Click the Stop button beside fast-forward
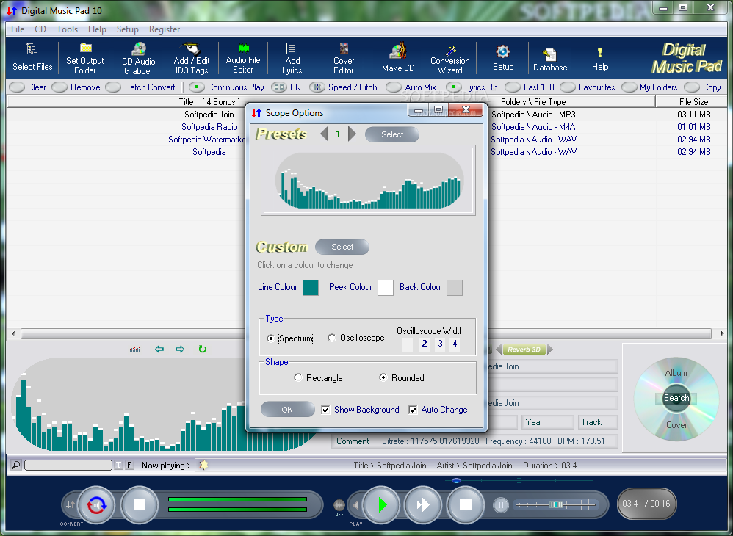 click(x=465, y=504)
